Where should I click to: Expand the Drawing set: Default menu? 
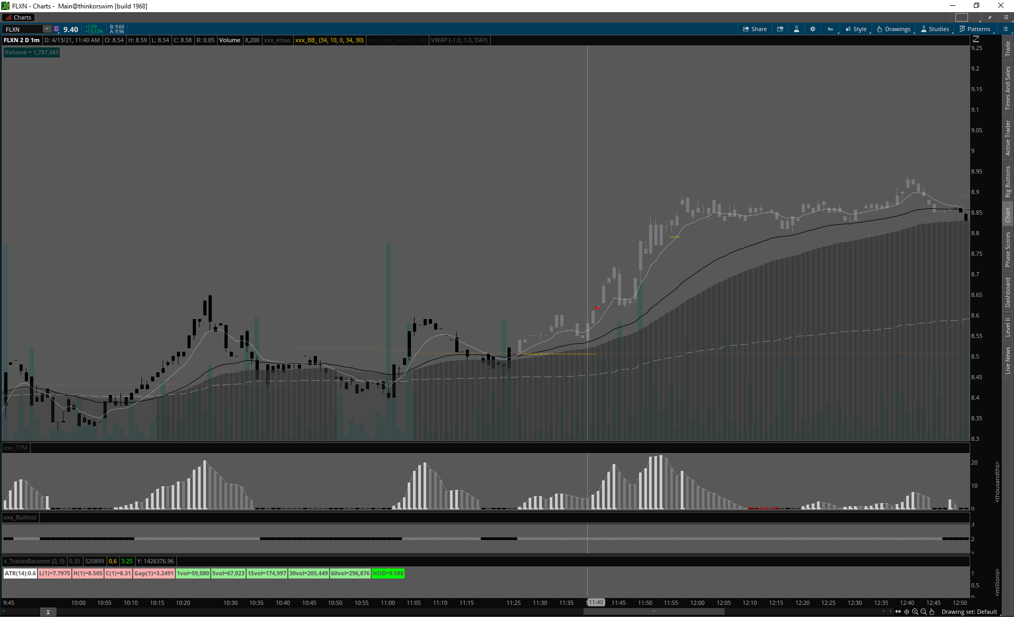tap(969, 612)
